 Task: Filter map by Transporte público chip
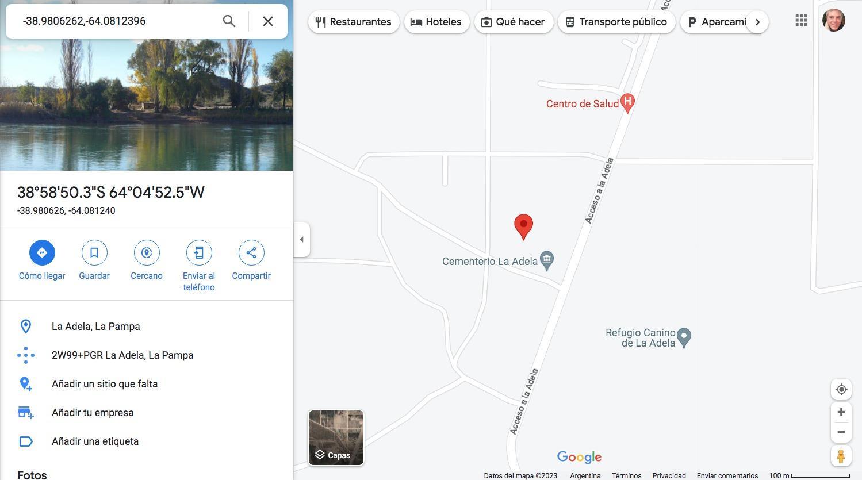tap(616, 22)
